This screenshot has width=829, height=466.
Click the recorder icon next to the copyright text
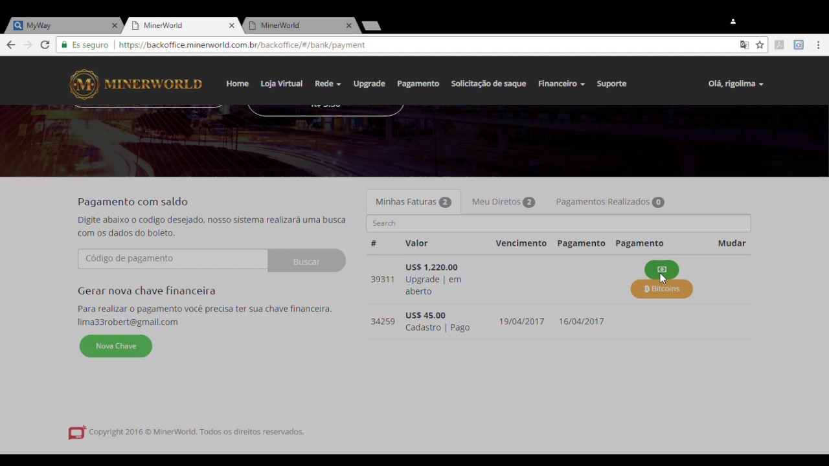[77, 432]
